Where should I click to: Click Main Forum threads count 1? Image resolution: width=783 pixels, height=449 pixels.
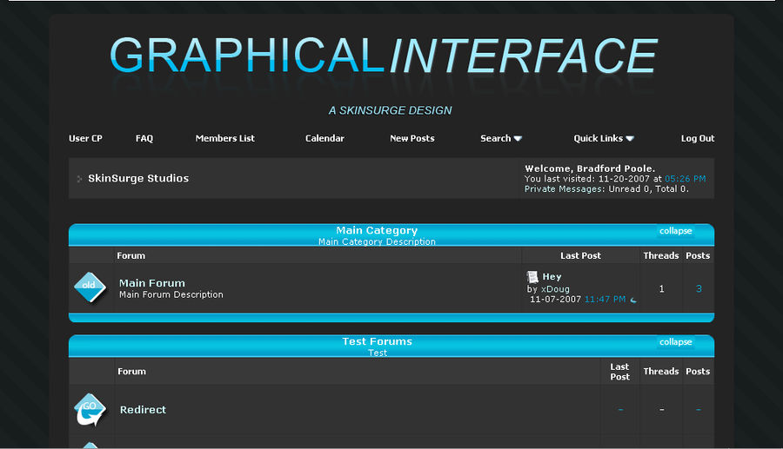click(662, 288)
